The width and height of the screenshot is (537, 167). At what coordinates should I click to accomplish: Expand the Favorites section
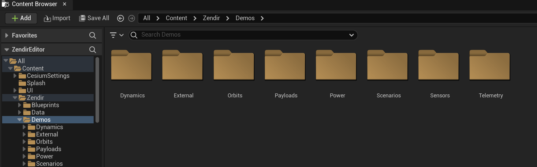pyautogui.click(x=7, y=35)
